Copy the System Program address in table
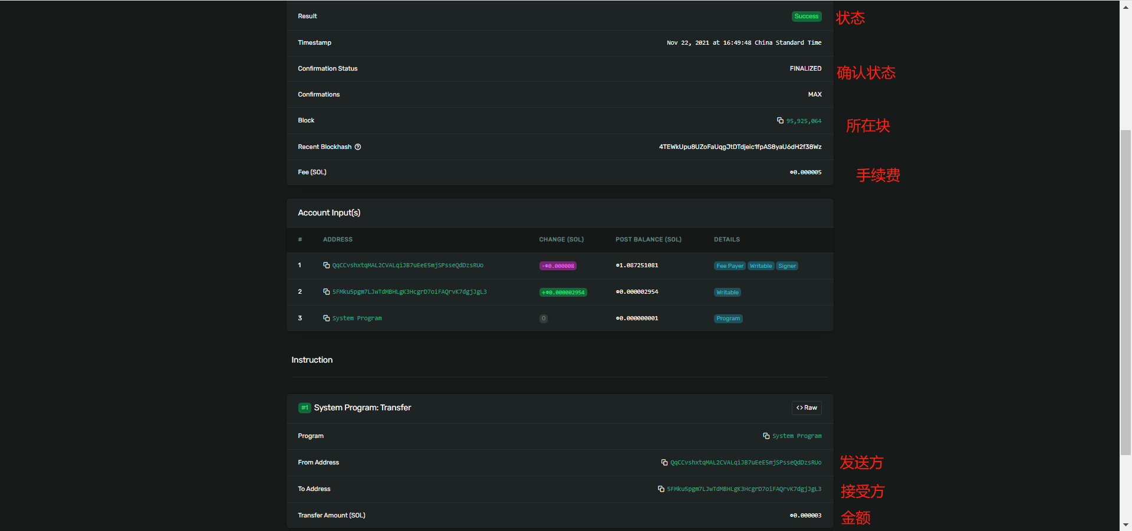The width and height of the screenshot is (1132, 531). 326,318
